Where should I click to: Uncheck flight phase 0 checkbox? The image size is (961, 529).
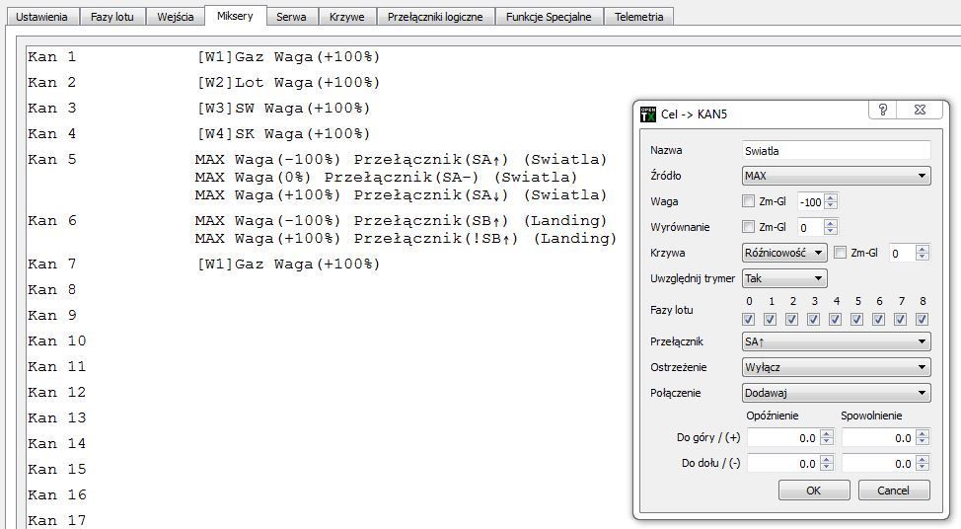click(x=749, y=319)
